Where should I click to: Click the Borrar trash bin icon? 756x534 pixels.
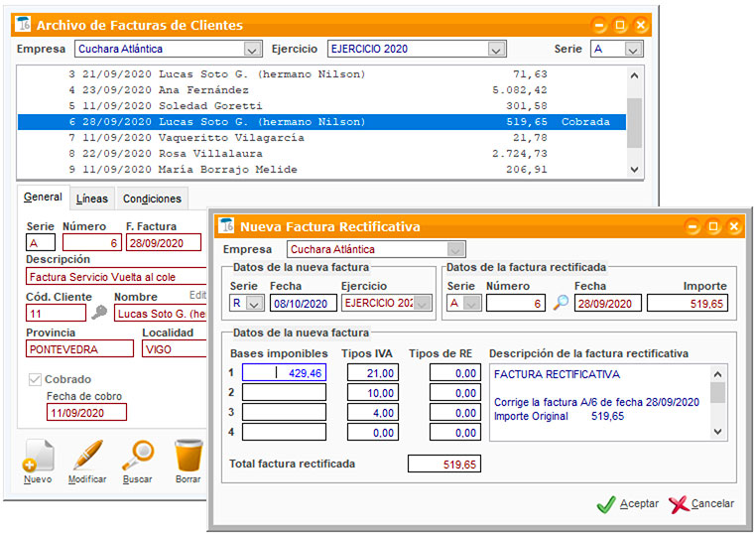click(189, 455)
